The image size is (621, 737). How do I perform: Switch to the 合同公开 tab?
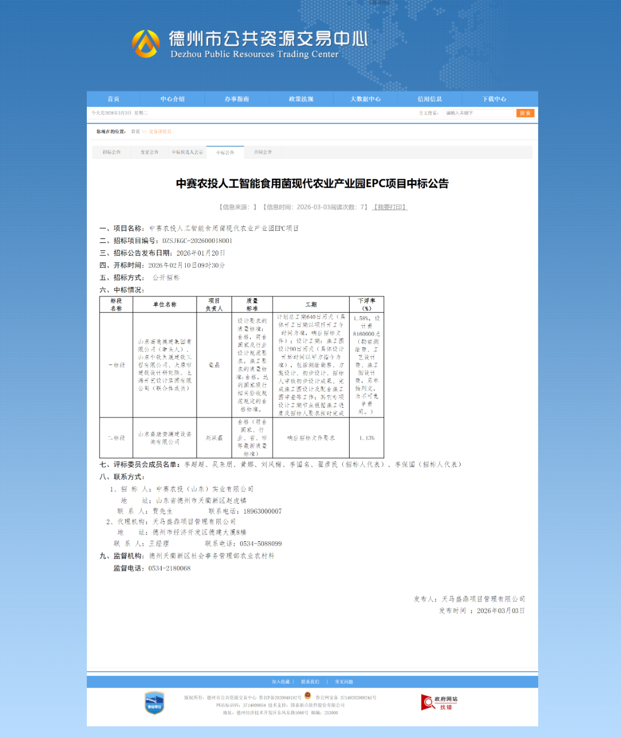263,153
